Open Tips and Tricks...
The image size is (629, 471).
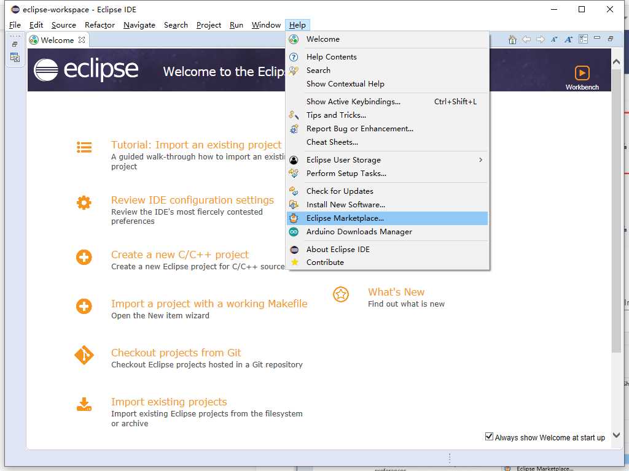coord(388,115)
